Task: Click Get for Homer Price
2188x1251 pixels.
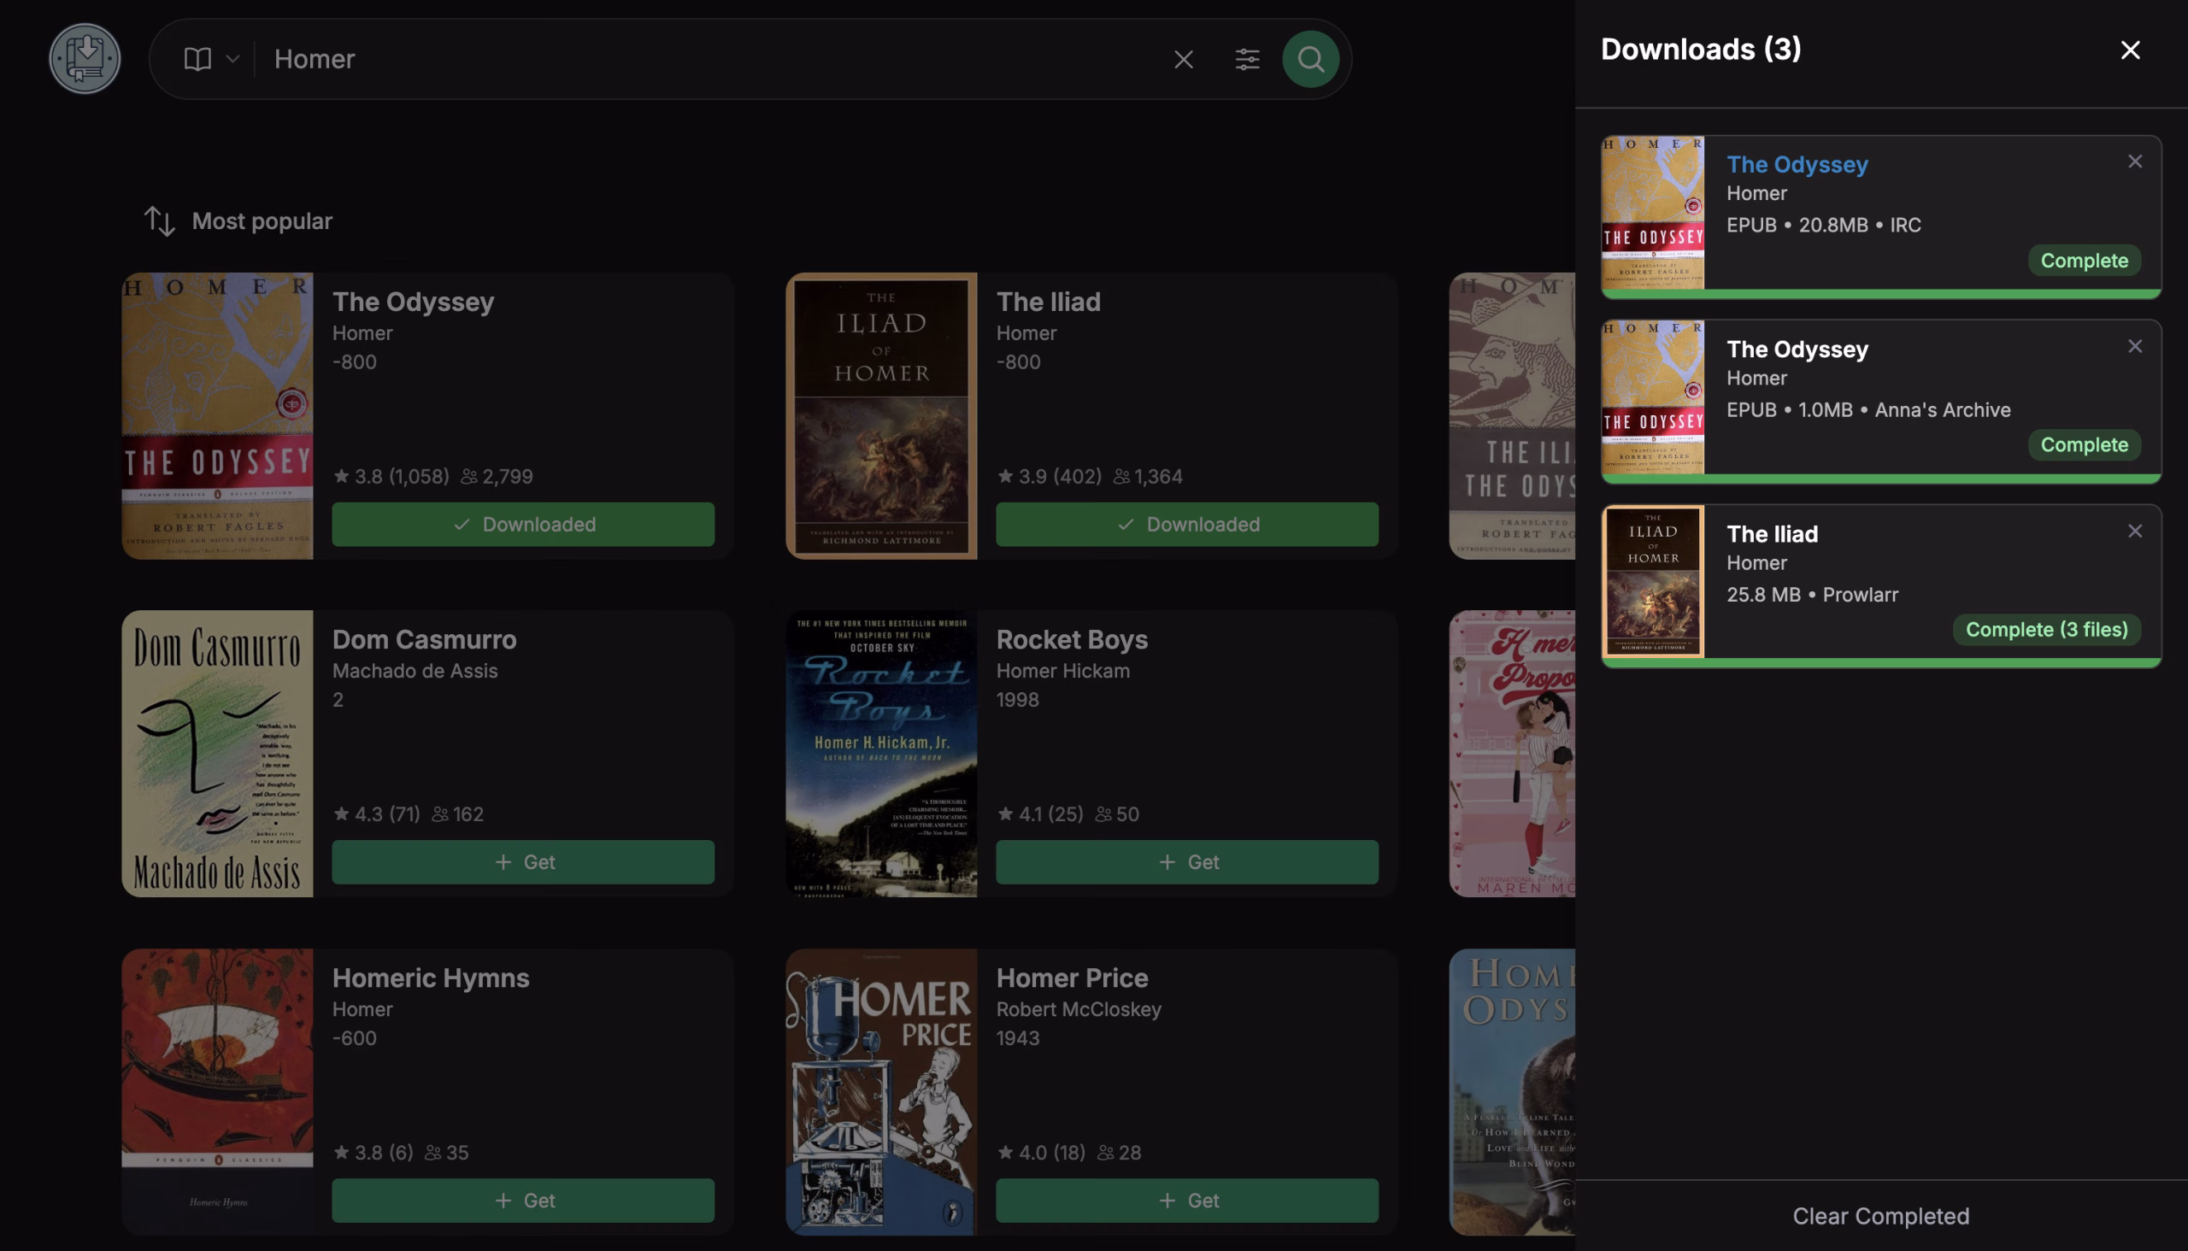Action: tap(1187, 1201)
